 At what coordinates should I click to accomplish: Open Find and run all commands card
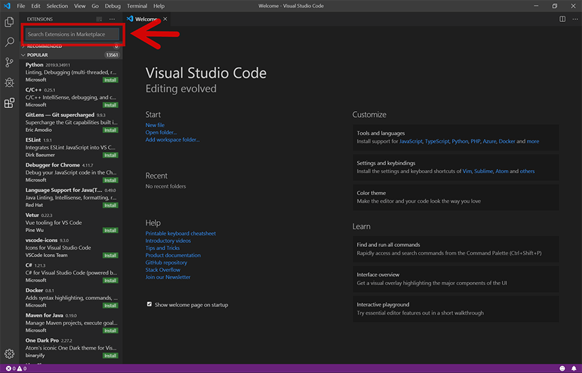click(456, 249)
